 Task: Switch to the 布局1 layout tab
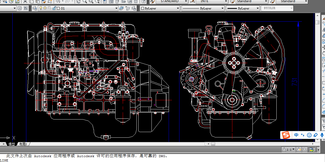23,144
